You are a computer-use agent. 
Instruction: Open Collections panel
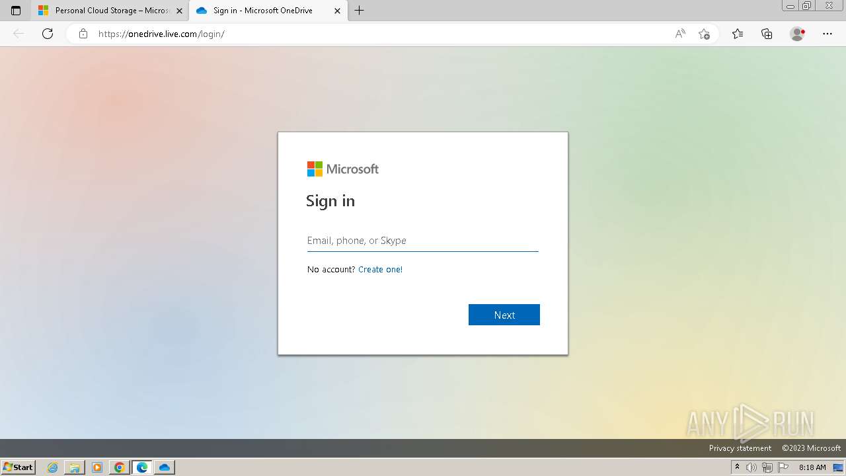pyautogui.click(x=767, y=34)
